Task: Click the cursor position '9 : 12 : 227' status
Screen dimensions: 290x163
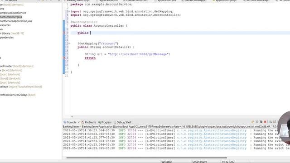Action: (228, 162)
